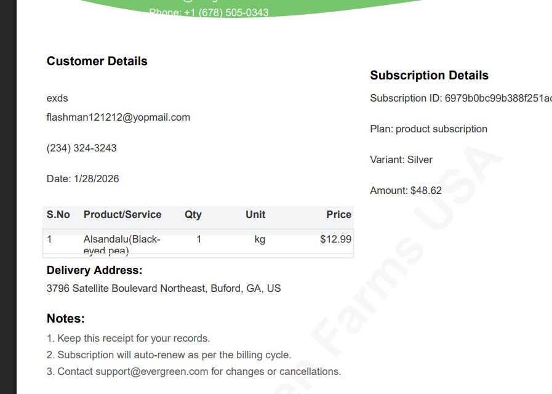The image size is (552, 394).
Task: Click the Unit column header
Action: pyautogui.click(x=255, y=214)
